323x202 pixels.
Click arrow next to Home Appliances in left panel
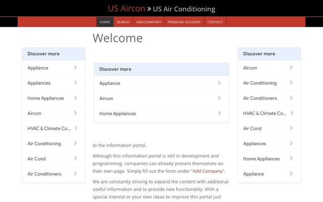75,98
